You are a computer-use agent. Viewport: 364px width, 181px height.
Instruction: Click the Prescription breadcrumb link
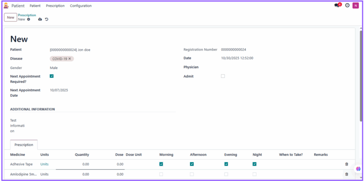[x=27, y=15]
